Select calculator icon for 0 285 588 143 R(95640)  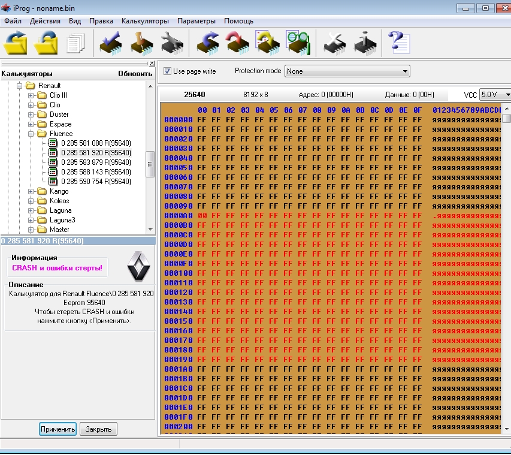click(x=53, y=171)
